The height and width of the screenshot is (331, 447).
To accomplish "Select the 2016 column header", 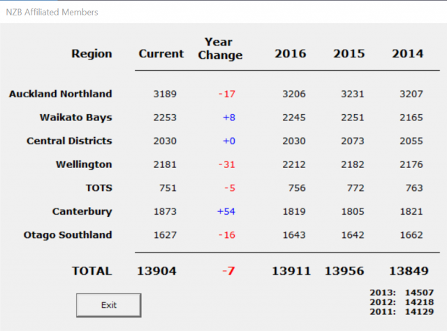I will (x=291, y=54).
